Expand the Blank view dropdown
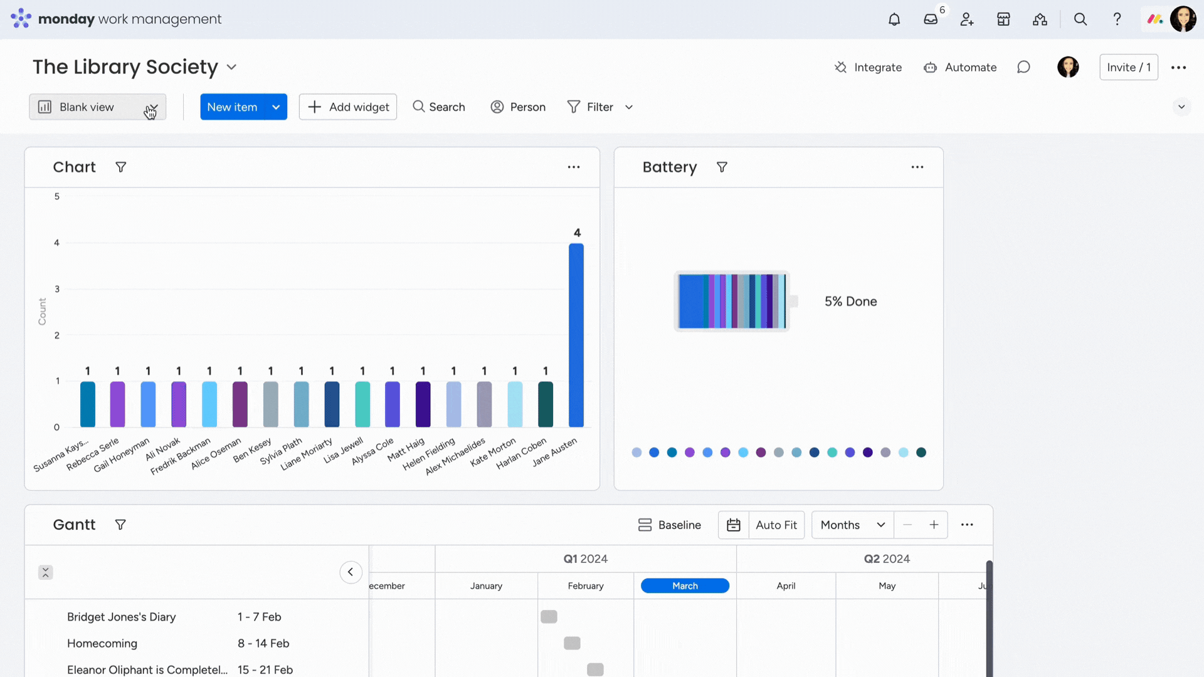This screenshot has width=1204, height=677. click(151, 107)
